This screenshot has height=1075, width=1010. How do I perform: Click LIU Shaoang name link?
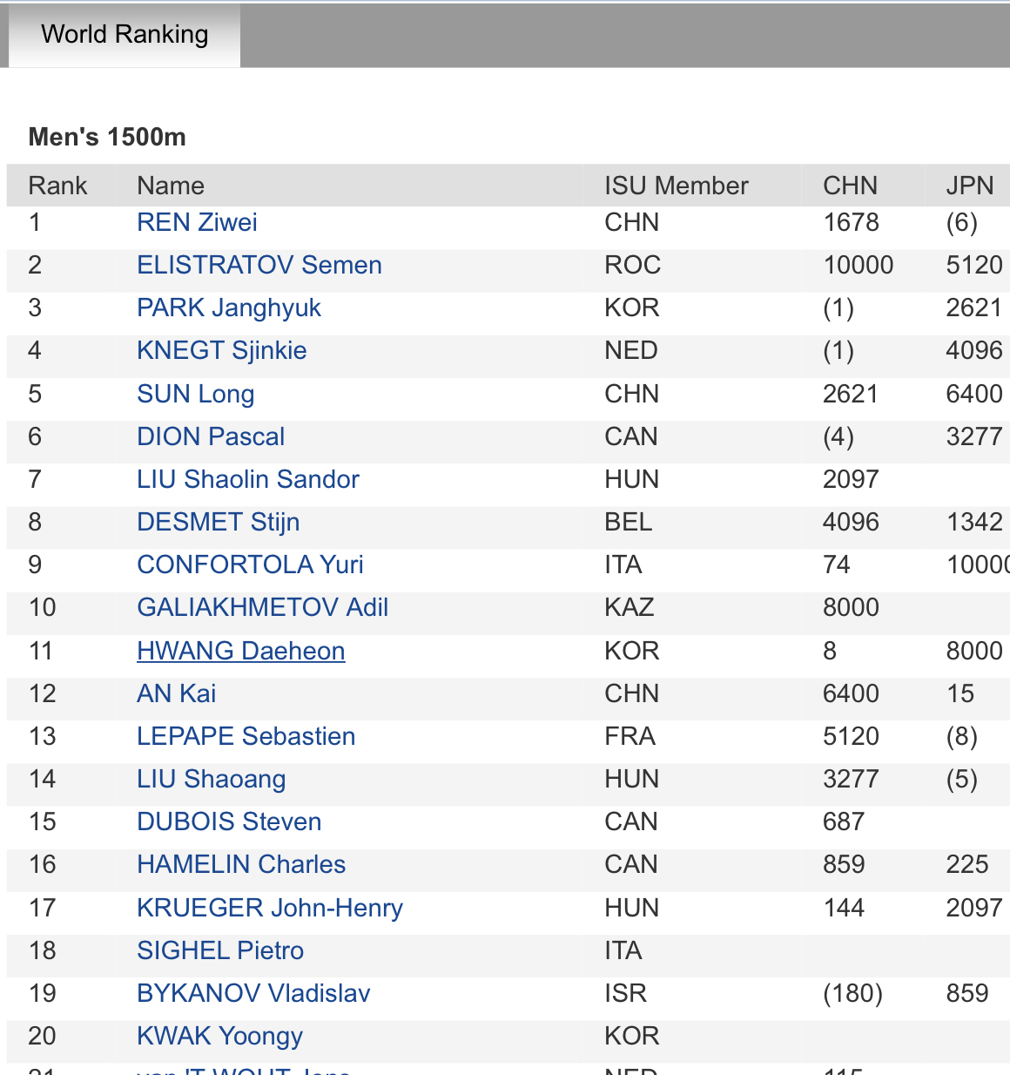[x=211, y=779]
